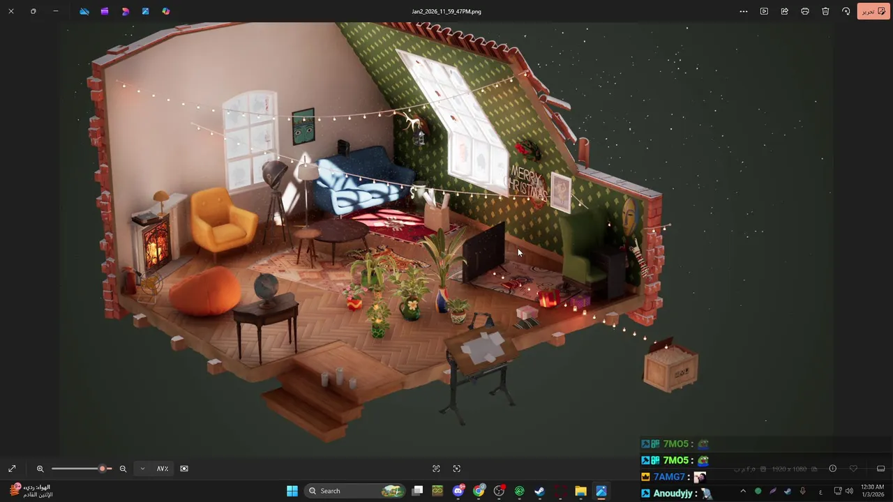893x502 pixels.
Task: Open the clock showing 12:30 AM
Action: (x=872, y=491)
